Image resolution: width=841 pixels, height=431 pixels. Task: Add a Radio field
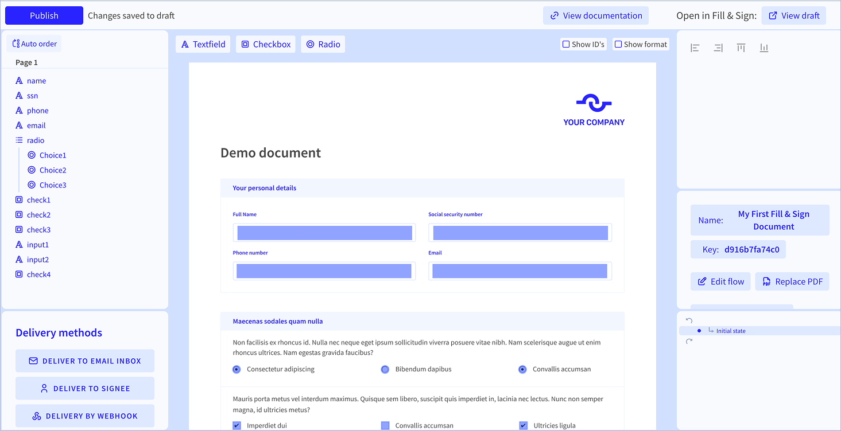[x=323, y=44]
